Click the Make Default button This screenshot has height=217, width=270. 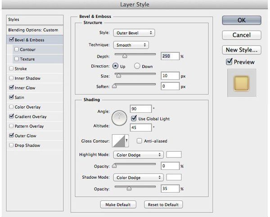118,204
